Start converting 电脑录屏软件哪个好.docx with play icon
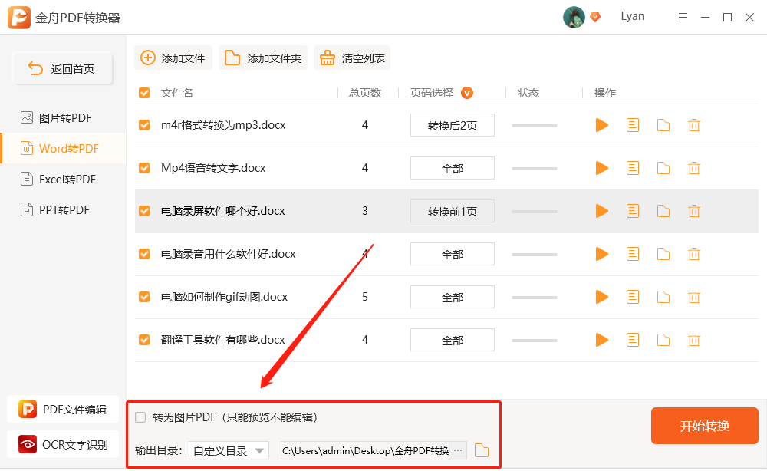 pyautogui.click(x=601, y=211)
